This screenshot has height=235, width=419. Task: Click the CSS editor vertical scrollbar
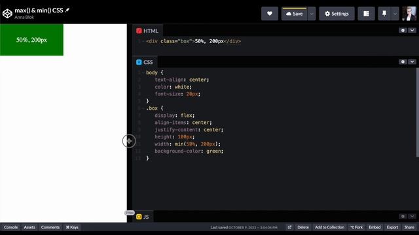(418, 112)
